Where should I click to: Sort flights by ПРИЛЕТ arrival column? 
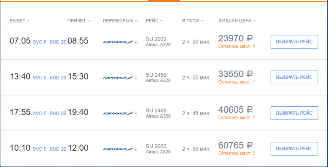pyautogui.click(x=79, y=21)
